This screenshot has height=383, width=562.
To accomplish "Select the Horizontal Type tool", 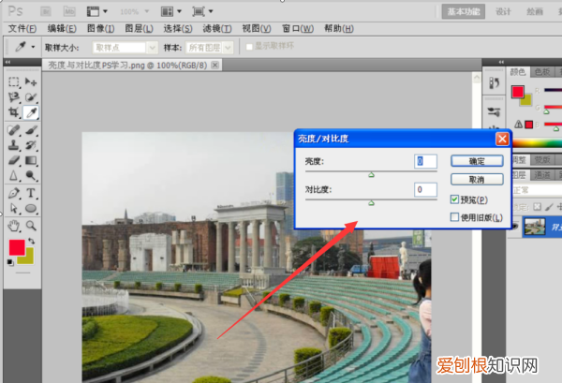I will [31, 193].
